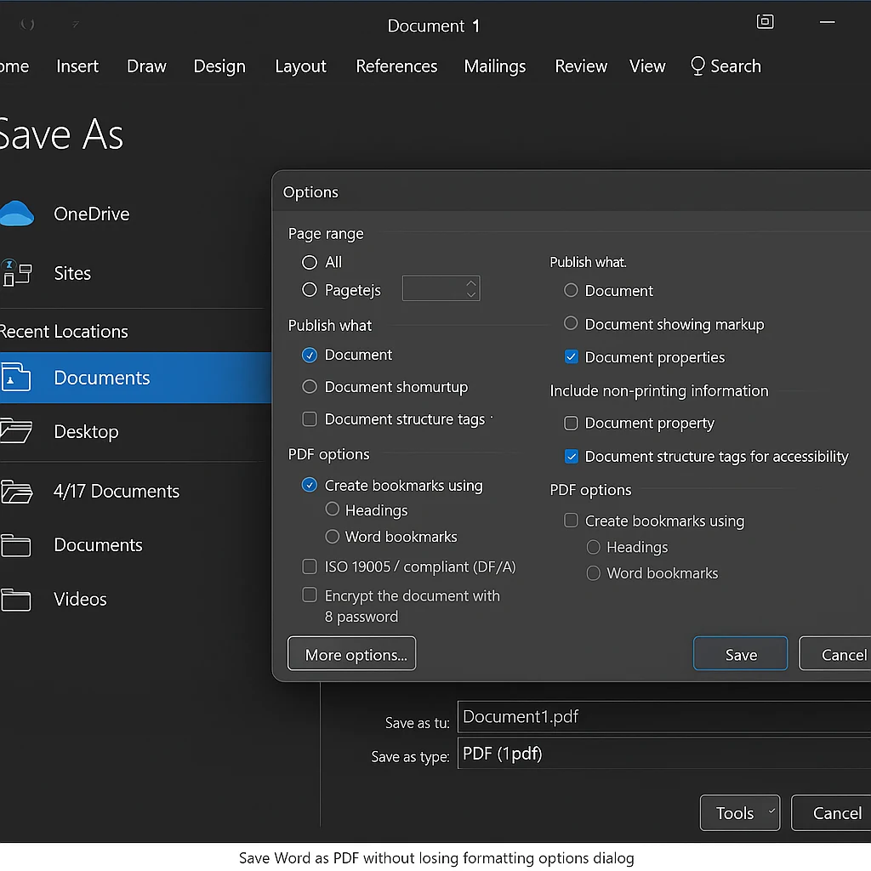This screenshot has height=871, width=871.
Task: Check Document property checkbox
Action: tap(571, 424)
